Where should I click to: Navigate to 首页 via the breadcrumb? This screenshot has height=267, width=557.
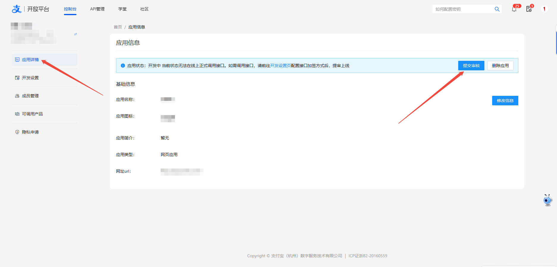[118, 27]
